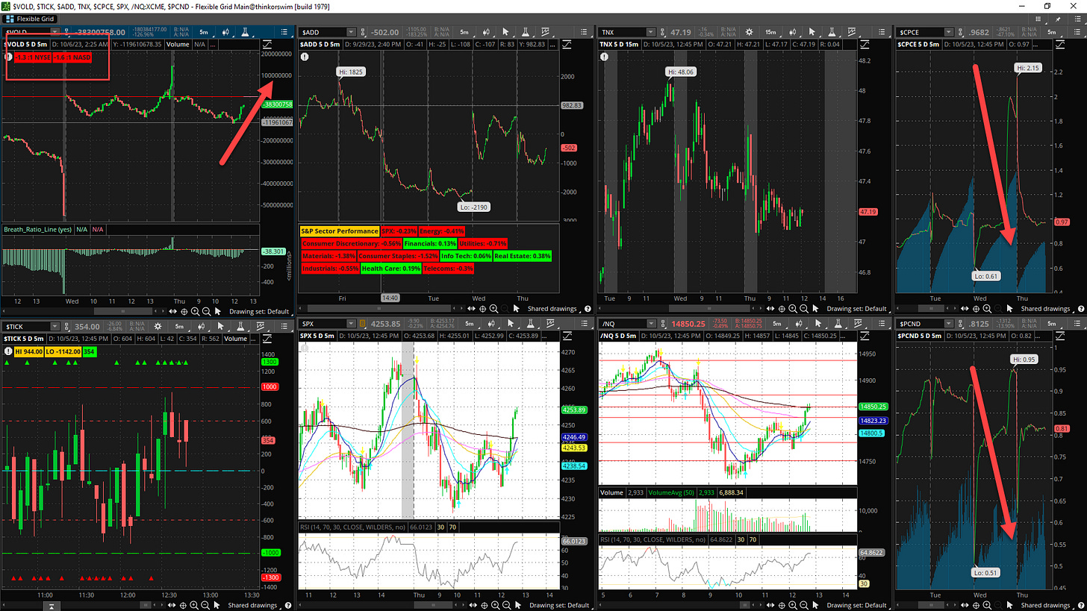Select pointer drawing tool in $ADD toolbar

[x=505, y=32]
